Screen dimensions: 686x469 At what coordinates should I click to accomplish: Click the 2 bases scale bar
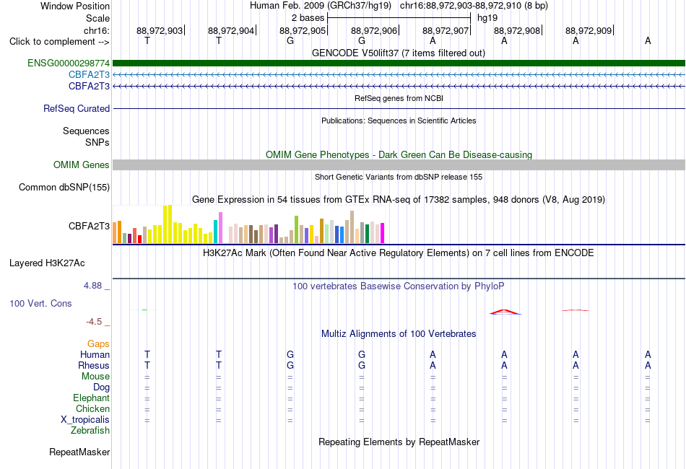coord(399,18)
